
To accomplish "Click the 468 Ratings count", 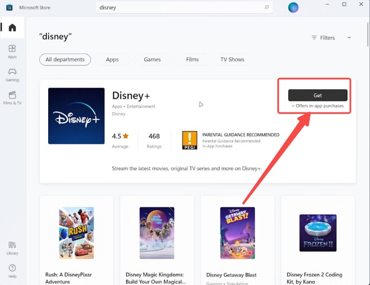I will pos(154,140).
